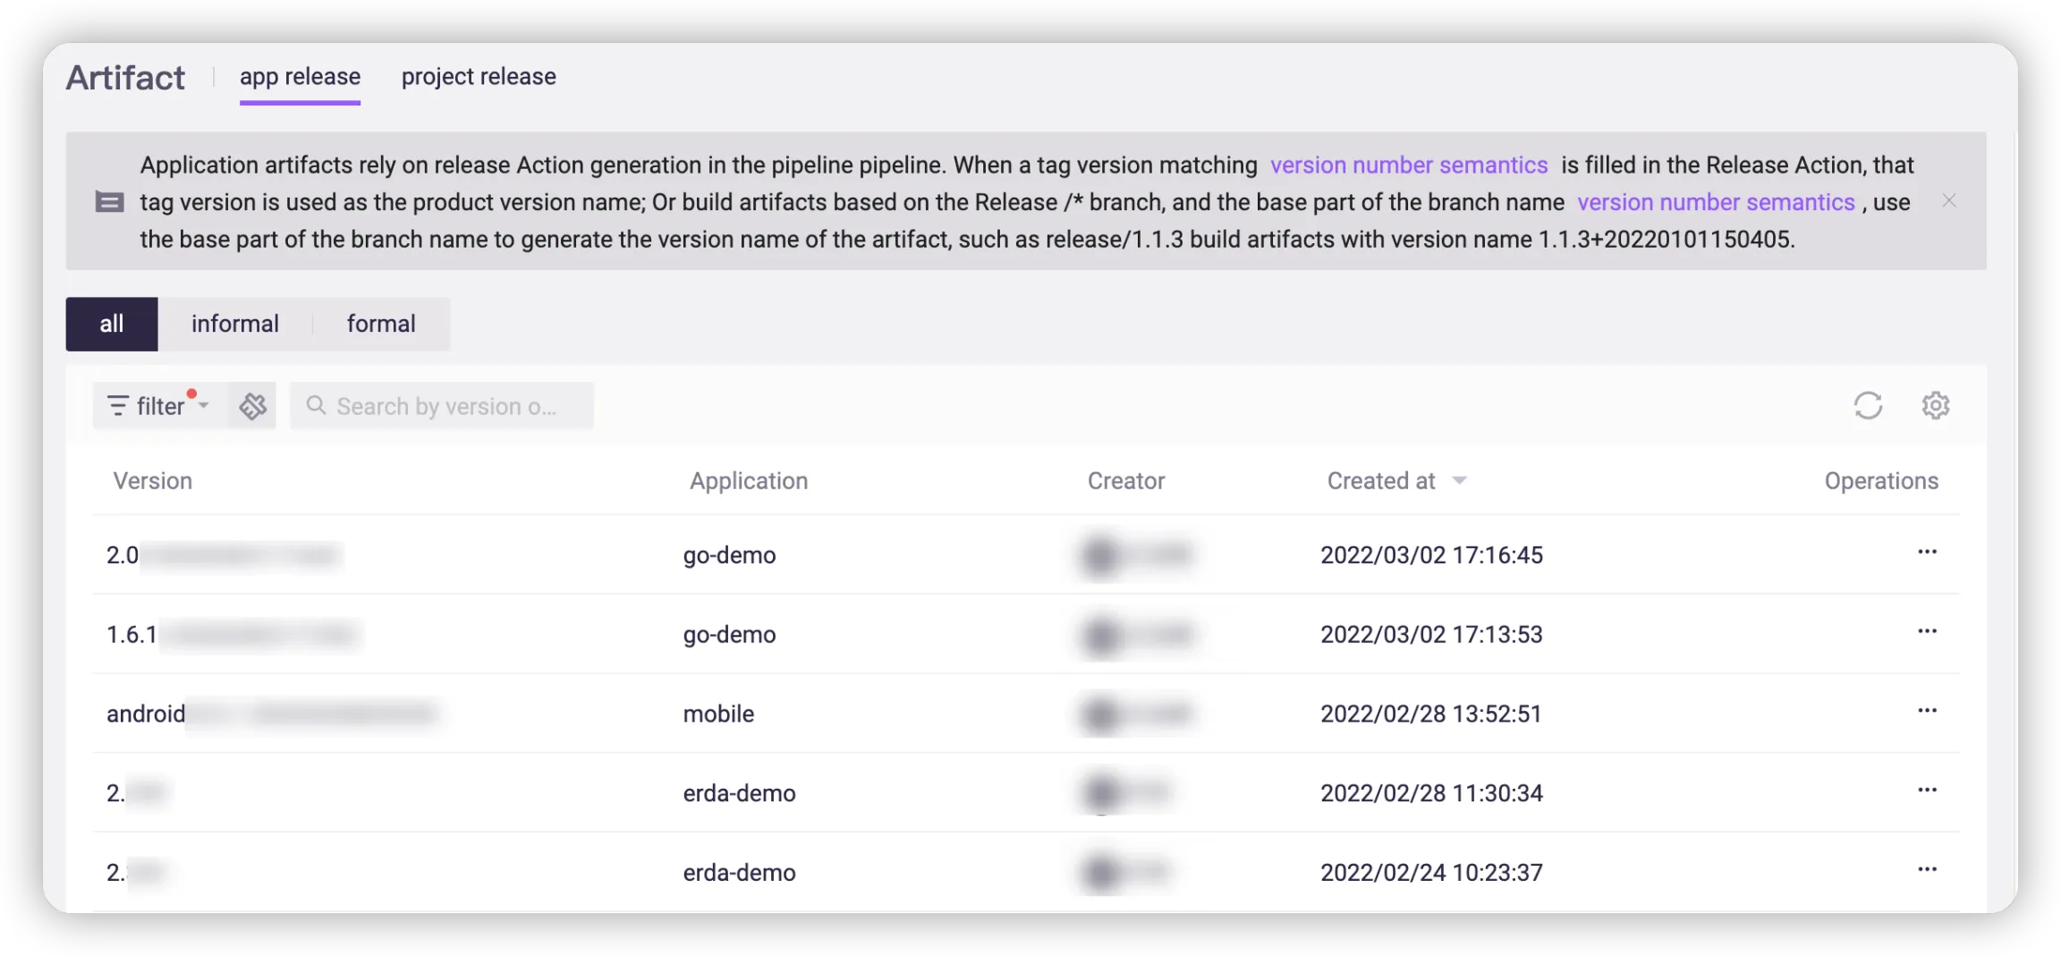Select the 'all' filter segment
This screenshot has height=956, width=2061.
[112, 324]
